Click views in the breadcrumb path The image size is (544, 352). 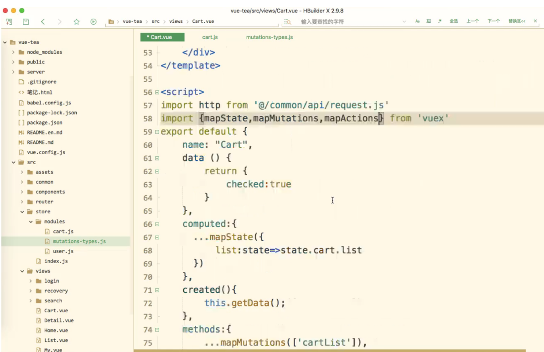click(176, 21)
